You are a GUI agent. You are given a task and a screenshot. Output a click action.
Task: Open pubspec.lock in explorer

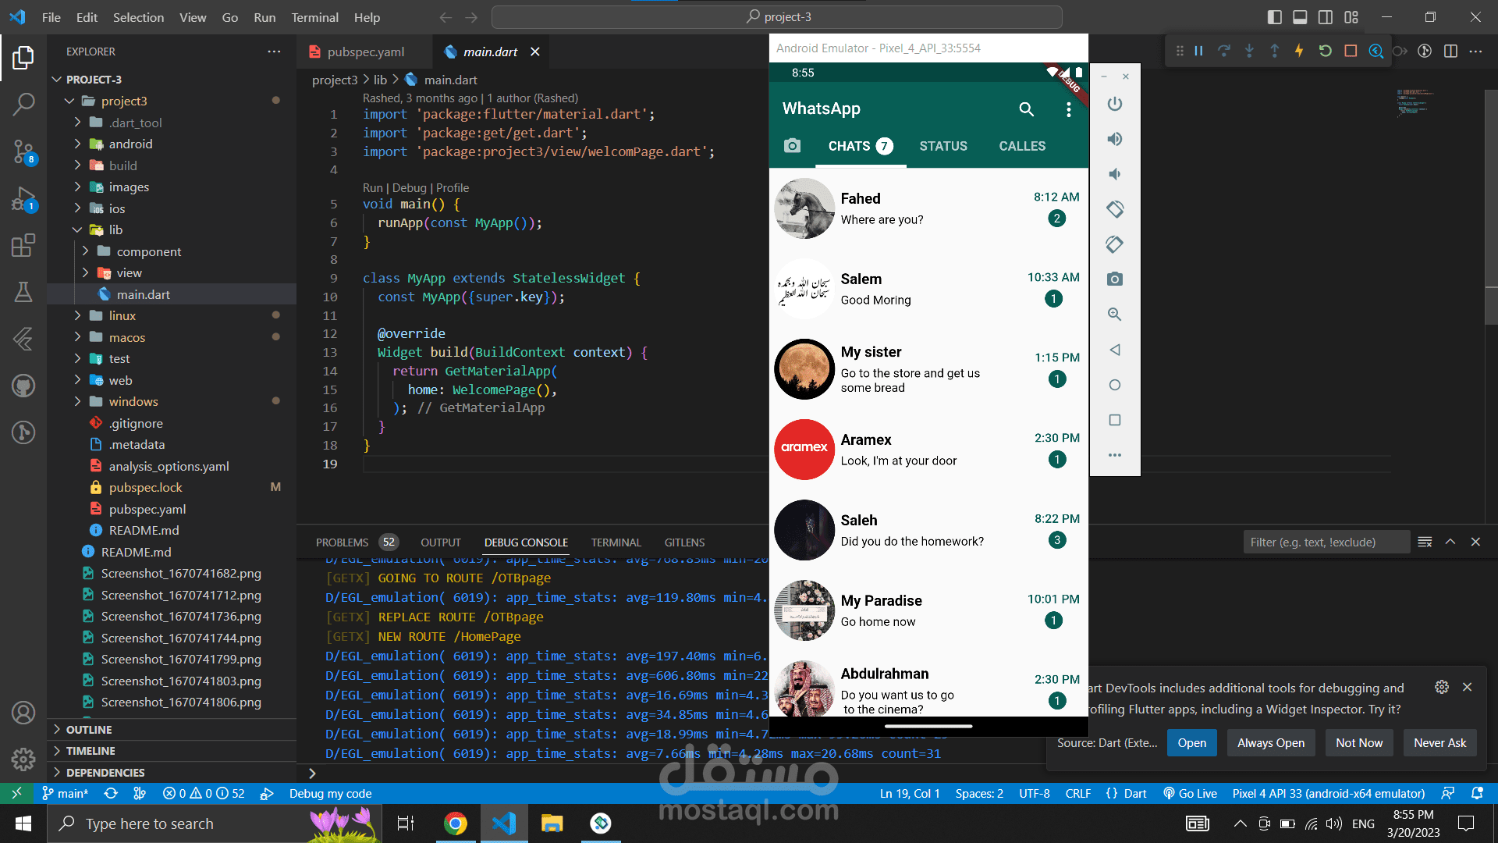145,487
